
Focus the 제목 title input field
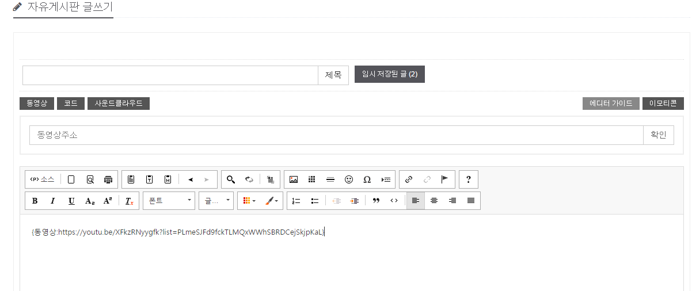click(x=170, y=75)
